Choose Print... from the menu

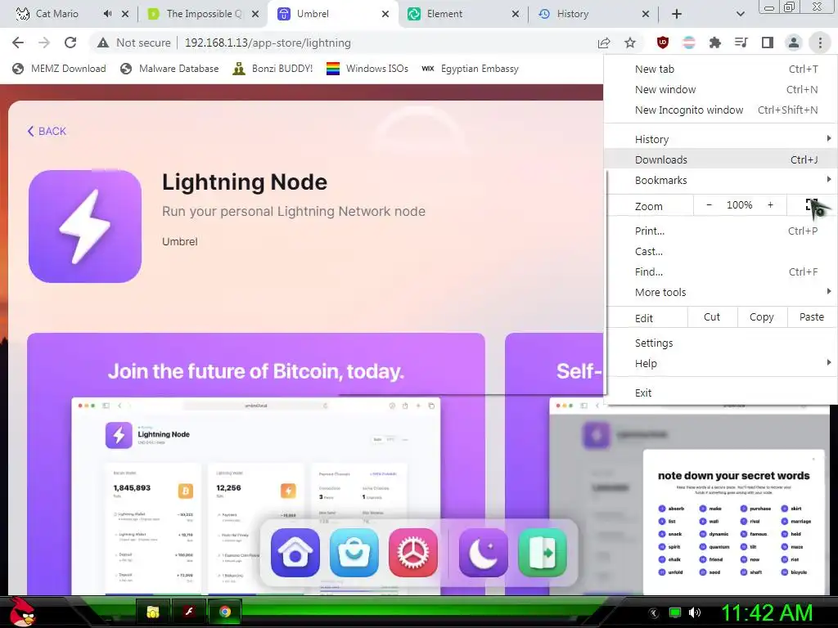720,231
